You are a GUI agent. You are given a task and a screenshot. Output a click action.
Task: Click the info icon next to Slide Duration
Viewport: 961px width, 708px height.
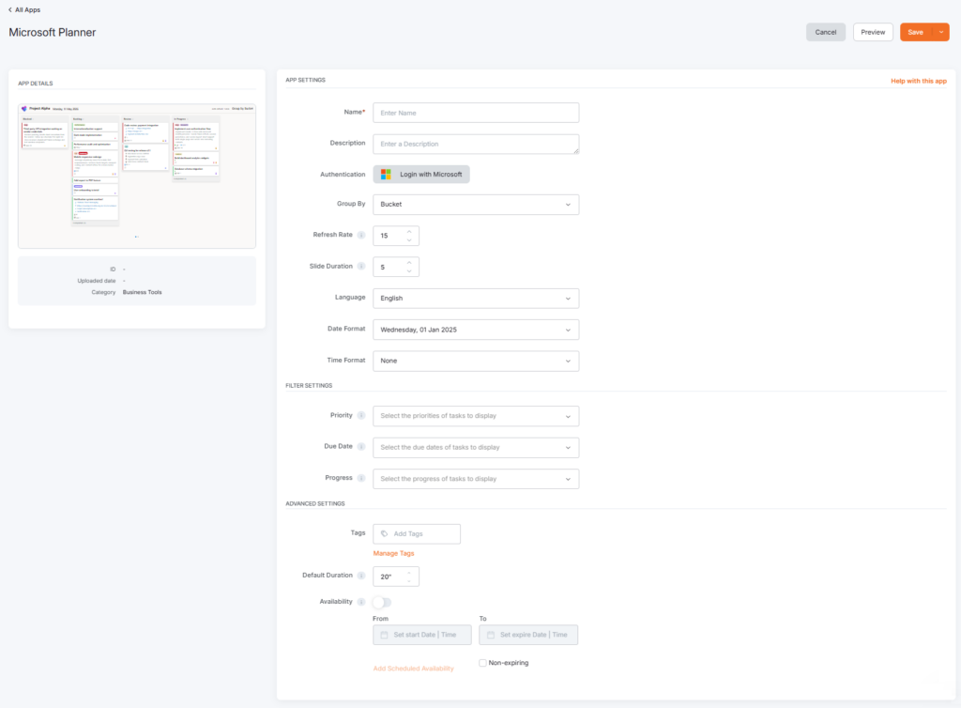[x=361, y=266]
